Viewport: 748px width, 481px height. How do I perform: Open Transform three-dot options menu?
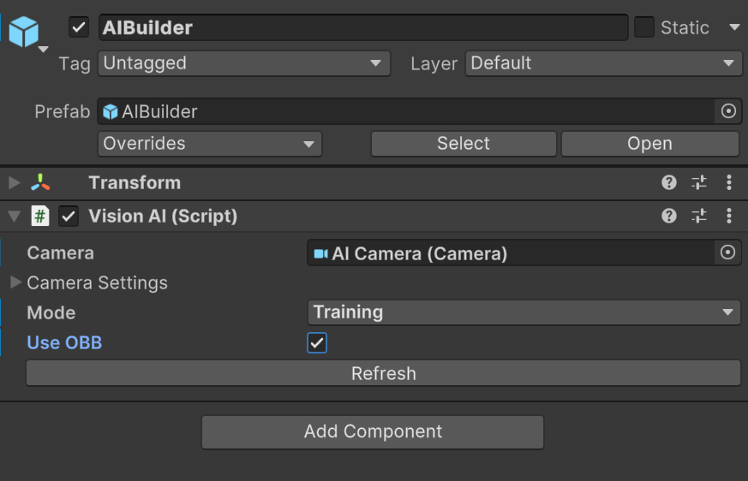click(x=729, y=182)
